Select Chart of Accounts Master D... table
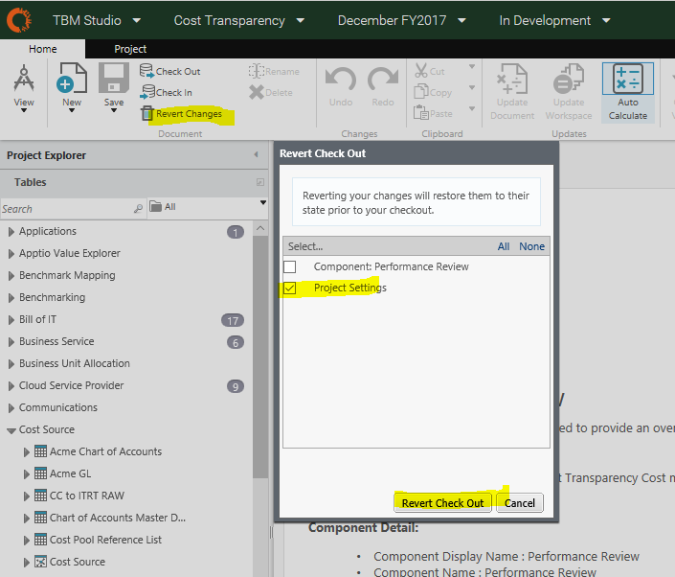 coord(118,518)
